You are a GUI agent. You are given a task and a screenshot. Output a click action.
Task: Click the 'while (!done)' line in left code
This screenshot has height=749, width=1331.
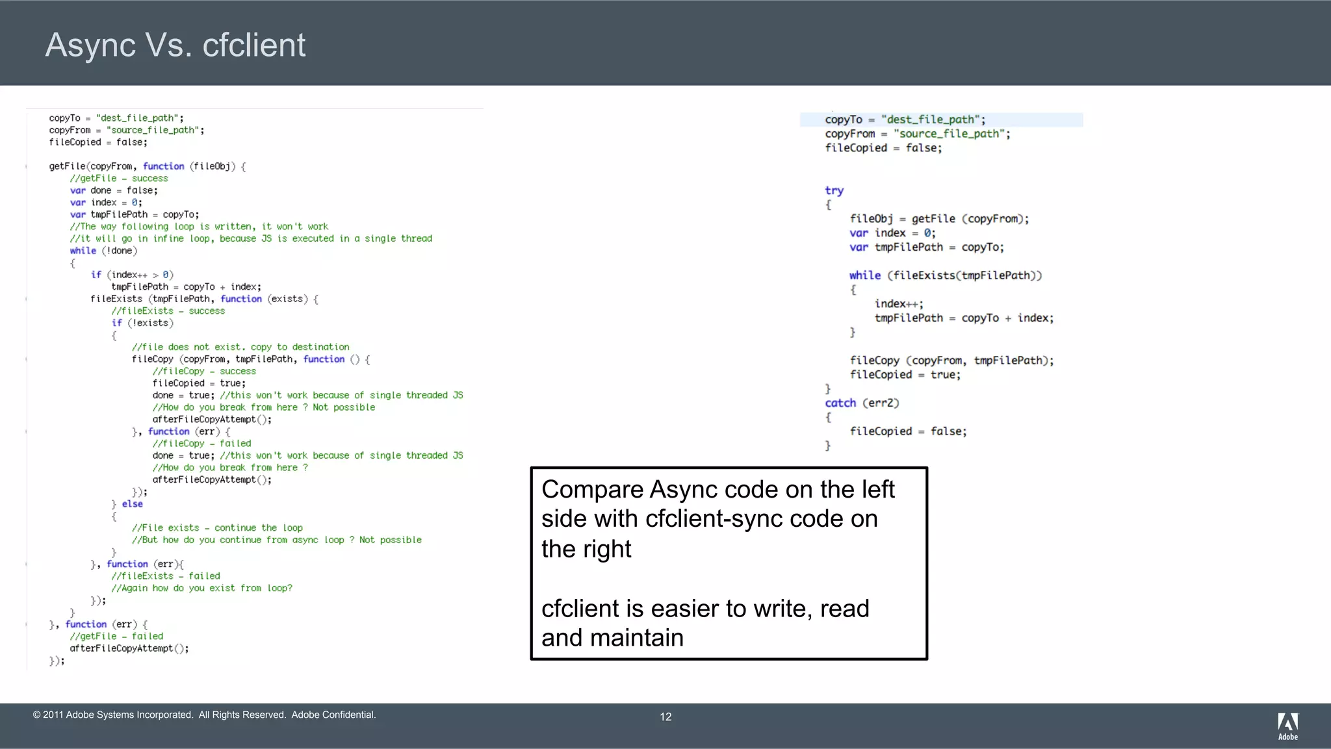pyautogui.click(x=103, y=251)
